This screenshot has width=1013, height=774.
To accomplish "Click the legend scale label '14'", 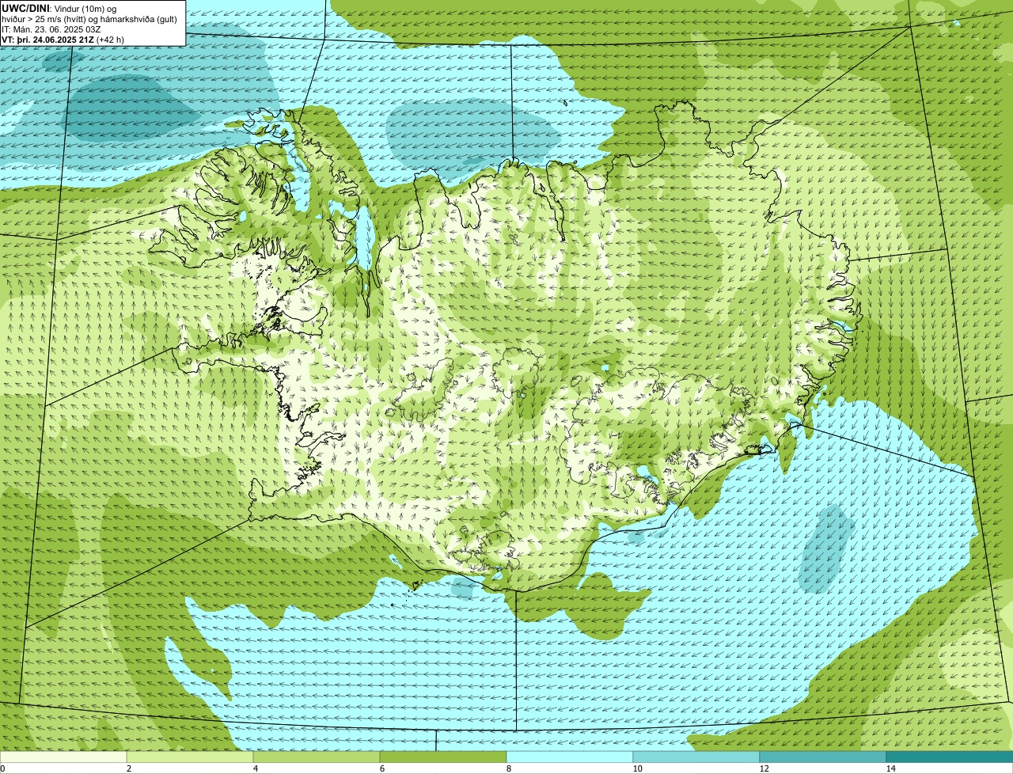I will click(890, 768).
